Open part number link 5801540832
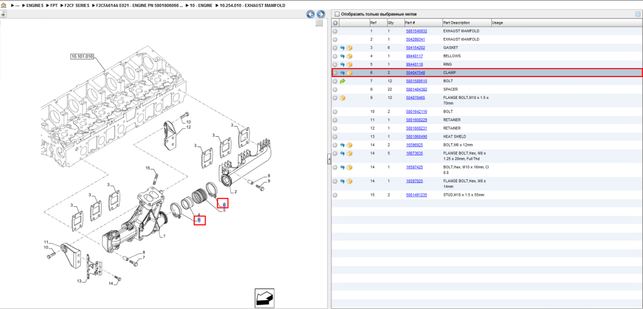This screenshot has height=309, width=643. (x=416, y=31)
